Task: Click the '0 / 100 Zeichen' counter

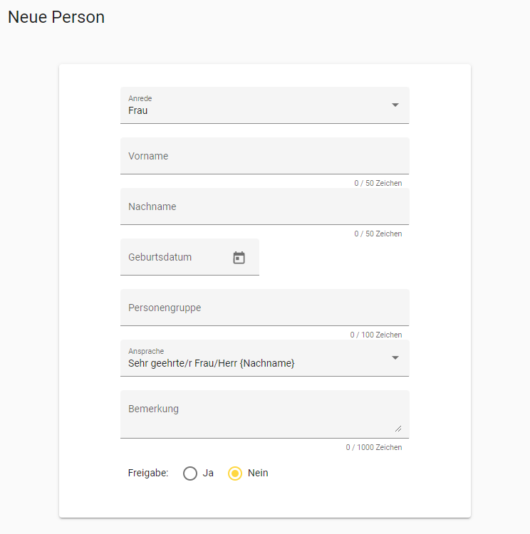Action: pos(375,335)
